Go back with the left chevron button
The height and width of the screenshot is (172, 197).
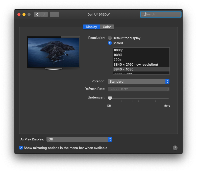click(37, 14)
